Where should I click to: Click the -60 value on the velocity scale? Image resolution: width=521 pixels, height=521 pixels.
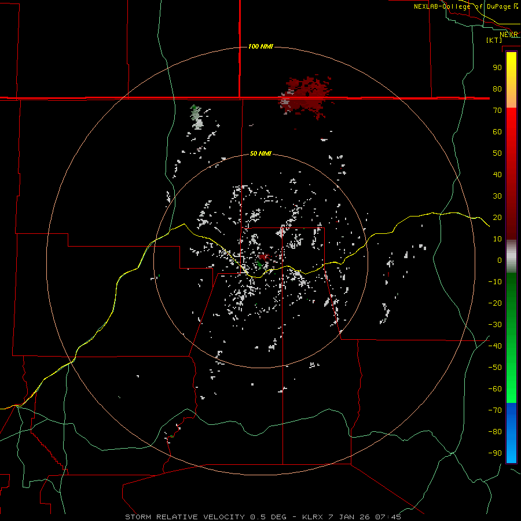495,389
